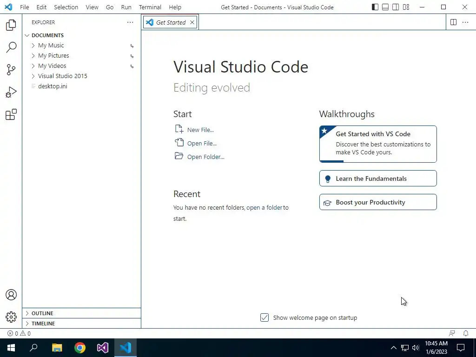The width and height of the screenshot is (476, 357).
Task: Open File Explorer from the taskbar
Action: coord(57,348)
